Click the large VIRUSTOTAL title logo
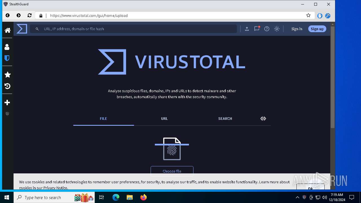361x203 pixels. 171,62
